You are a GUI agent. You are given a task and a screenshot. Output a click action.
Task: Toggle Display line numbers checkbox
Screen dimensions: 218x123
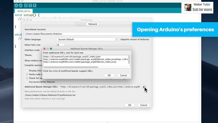click(27, 71)
